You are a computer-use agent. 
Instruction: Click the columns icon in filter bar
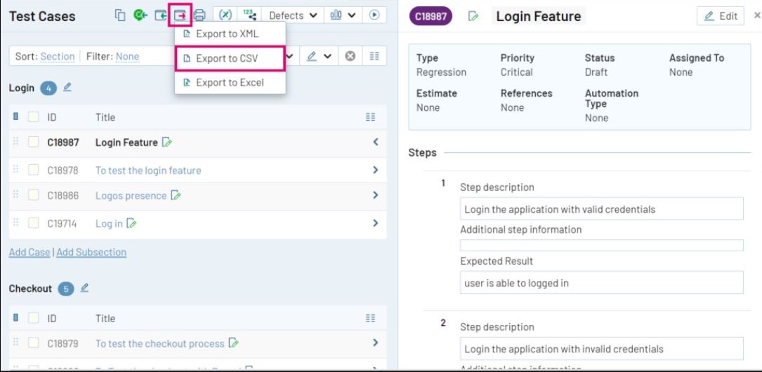[374, 56]
